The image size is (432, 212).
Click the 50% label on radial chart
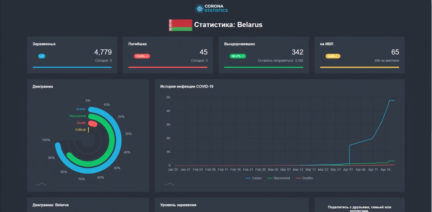[117, 168]
